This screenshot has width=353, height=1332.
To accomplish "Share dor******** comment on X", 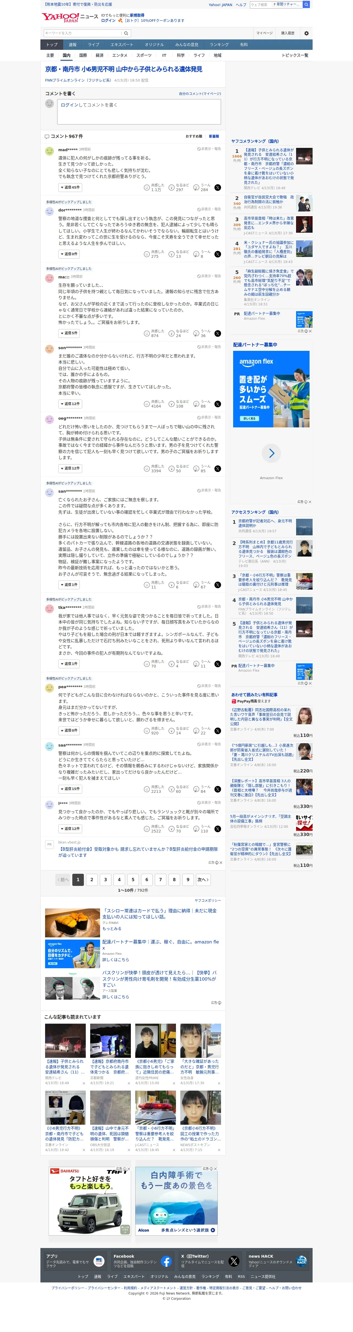I will [218, 254].
